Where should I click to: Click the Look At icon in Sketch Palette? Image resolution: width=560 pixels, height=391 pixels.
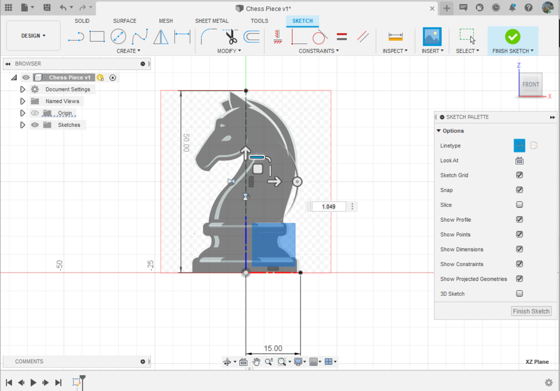pyautogui.click(x=519, y=160)
